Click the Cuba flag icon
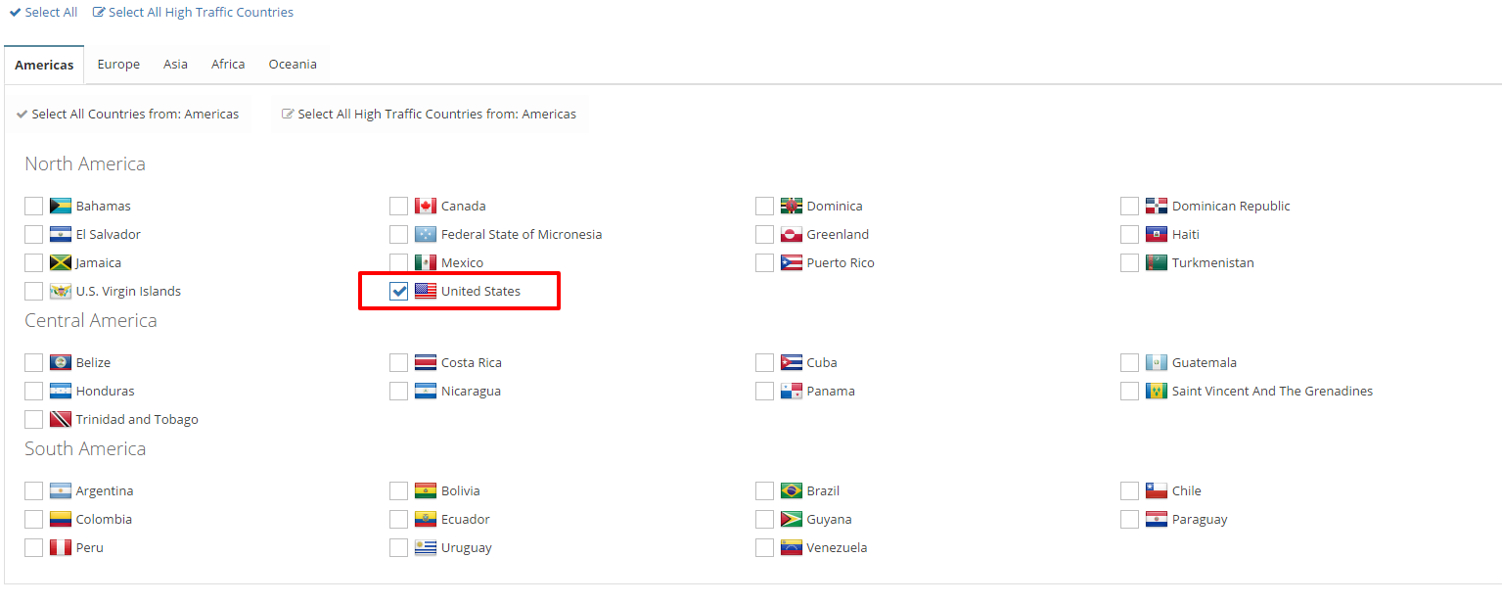The height and width of the screenshot is (604, 1502). tap(792, 362)
